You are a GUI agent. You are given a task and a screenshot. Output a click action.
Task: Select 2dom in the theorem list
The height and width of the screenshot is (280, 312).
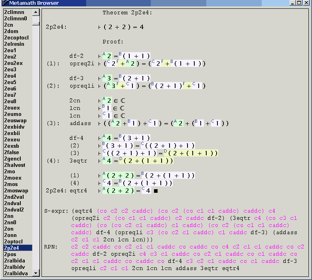[x=11, y=31]
